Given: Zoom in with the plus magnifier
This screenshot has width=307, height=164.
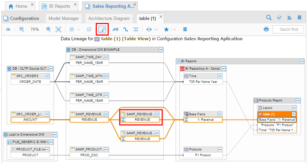Looking at the screenshot, I should point(48,29).
